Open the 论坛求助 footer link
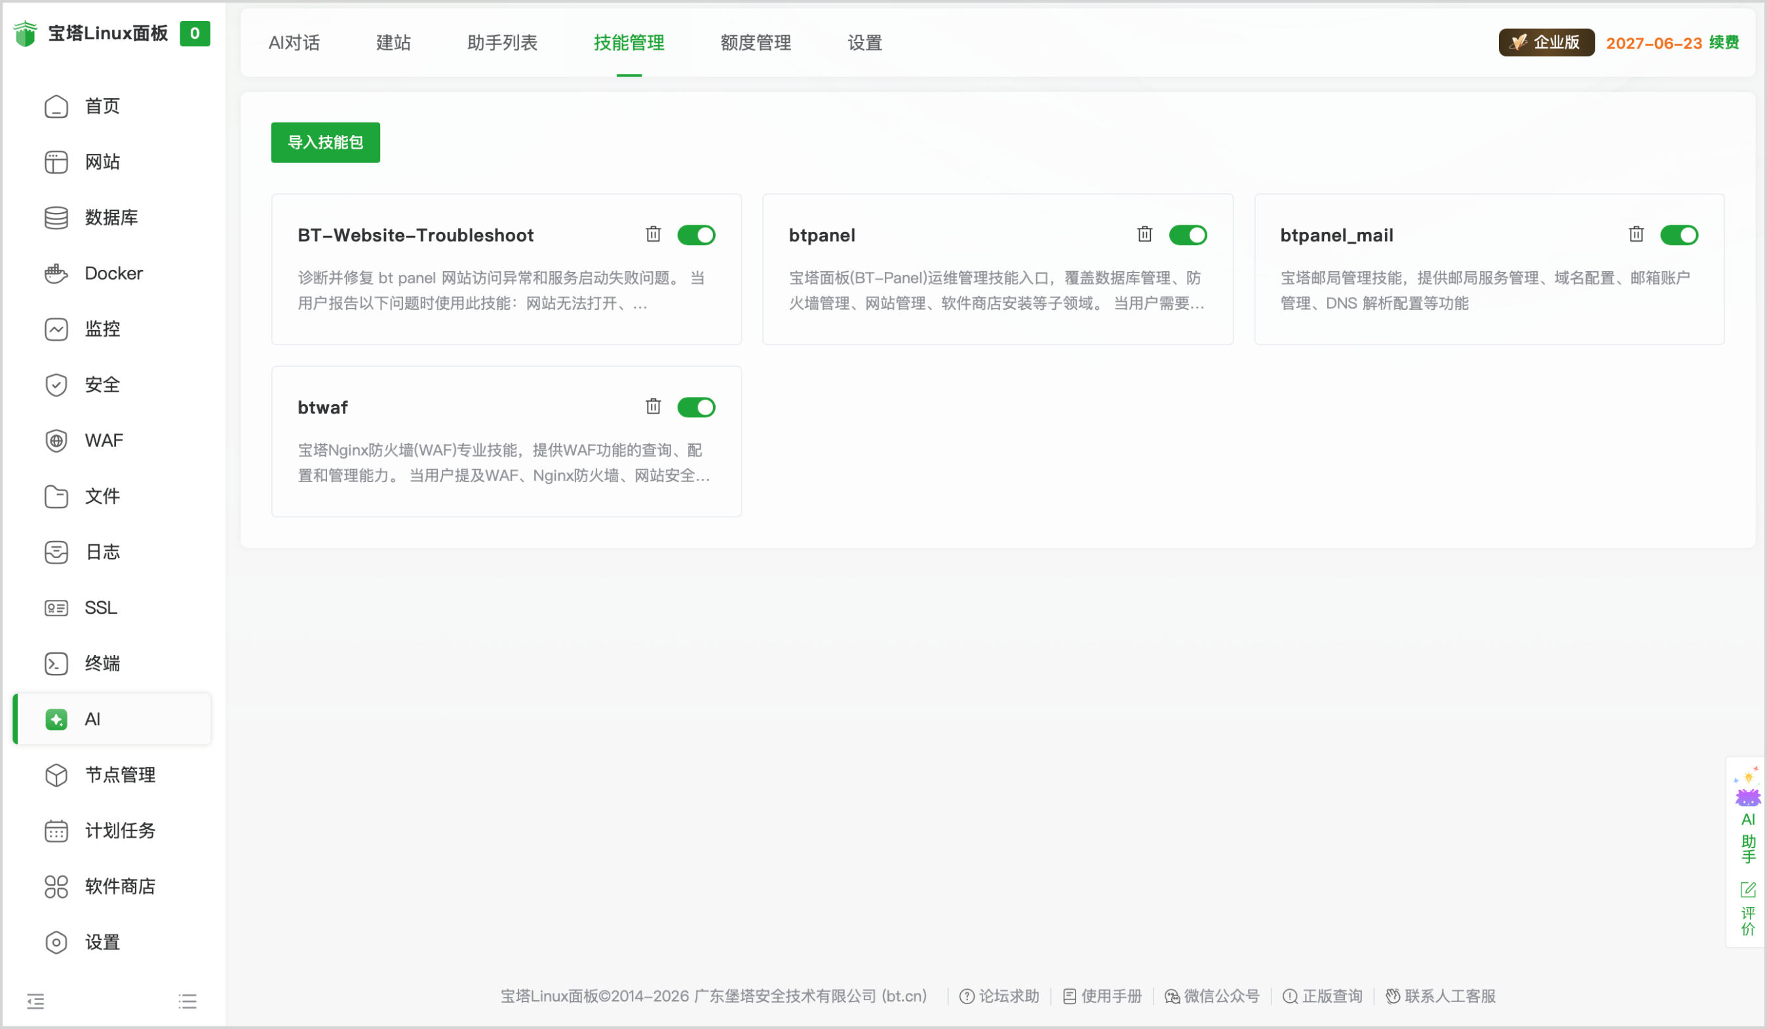This screenshot has width=1767, height=1029. (1000, 996)
